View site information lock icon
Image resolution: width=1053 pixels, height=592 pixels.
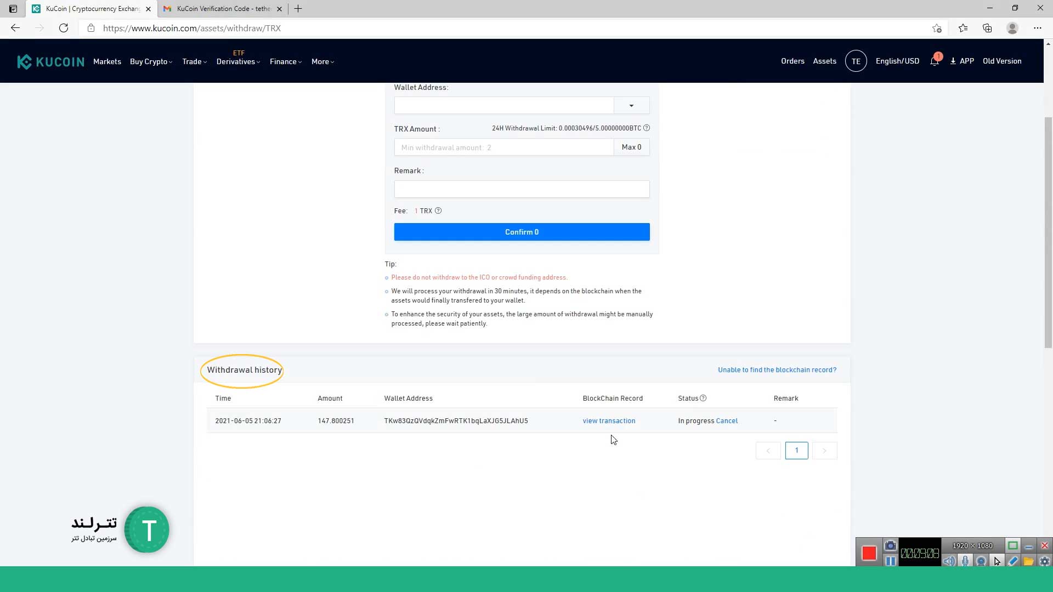coord(91,28)
